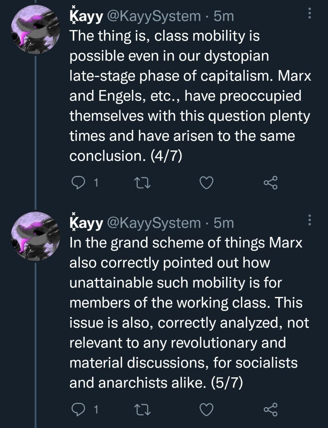This screenshot has width=328, height=428.
Task: Reply to the (4/7) class mobility tweet
Action: click(x=79, y=183)
